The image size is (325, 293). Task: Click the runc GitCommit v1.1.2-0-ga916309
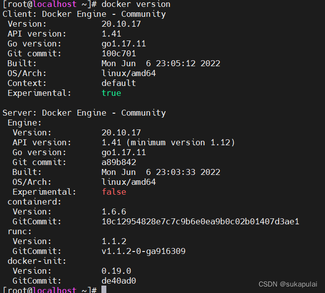pos(143,251)
